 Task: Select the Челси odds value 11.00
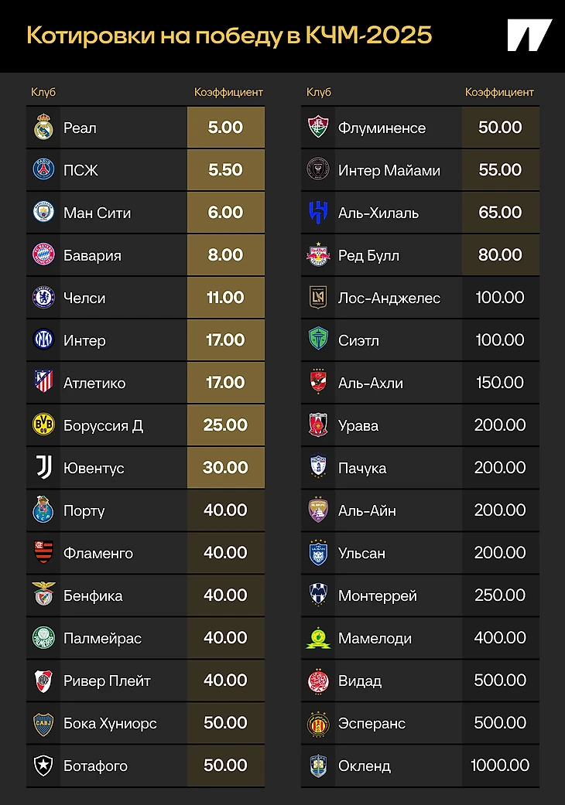point(226,297)
